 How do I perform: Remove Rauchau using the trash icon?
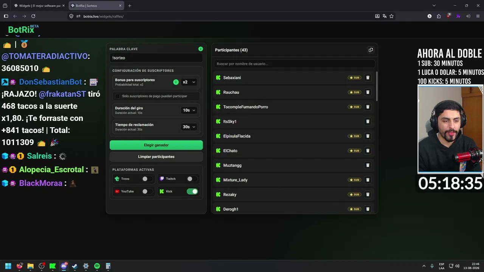(x=368, y=92)
